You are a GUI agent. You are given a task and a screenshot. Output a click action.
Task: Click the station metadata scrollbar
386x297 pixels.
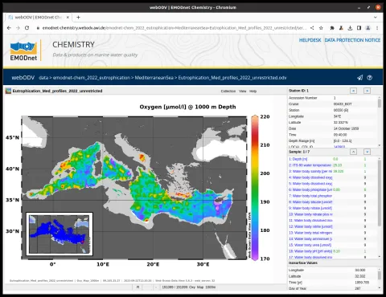pyautogui.click(x=380, y=103)
